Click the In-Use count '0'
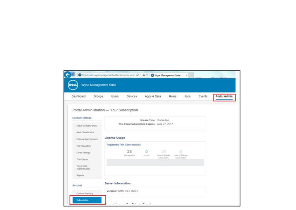This screenshot has height=210, width=296. [146, 152]
